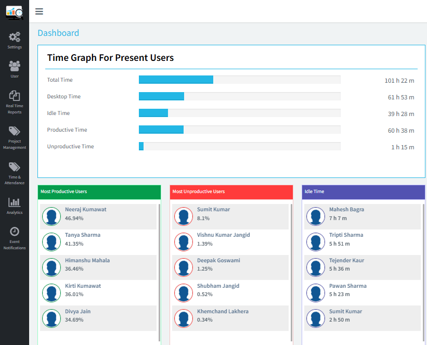
Task: Click Time Graph For Present Users title
Action: click(110, 58)
